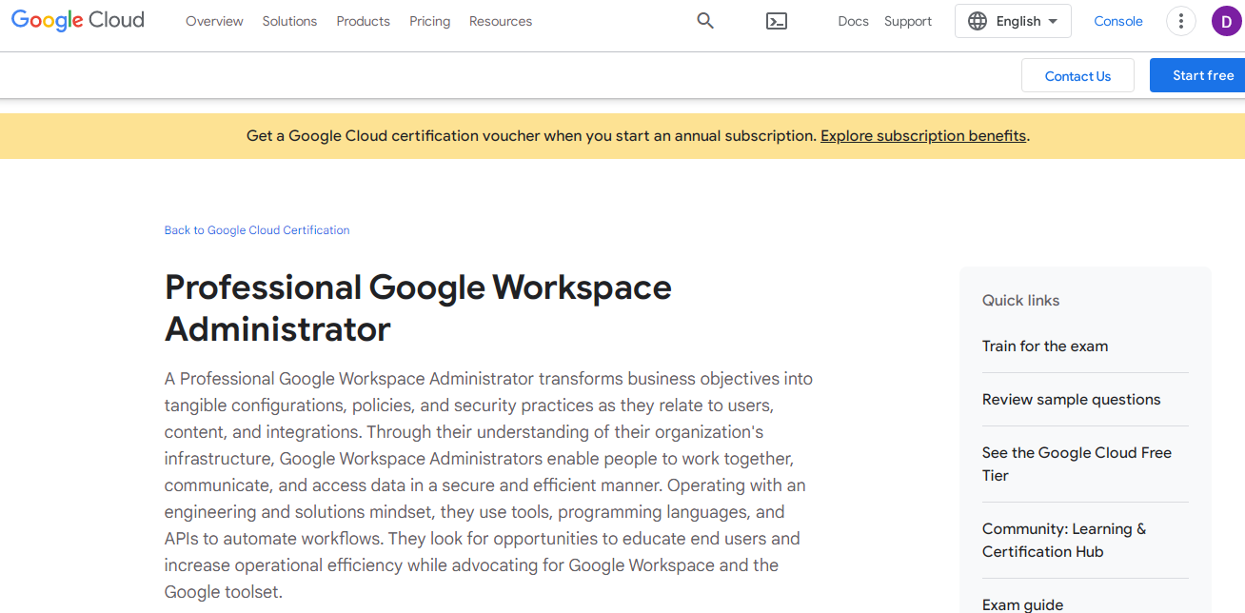Image resolution: width=1245 pixels, height=613 pixels.
Task: Click the Quick links heading
Action: pos(1020,301)
